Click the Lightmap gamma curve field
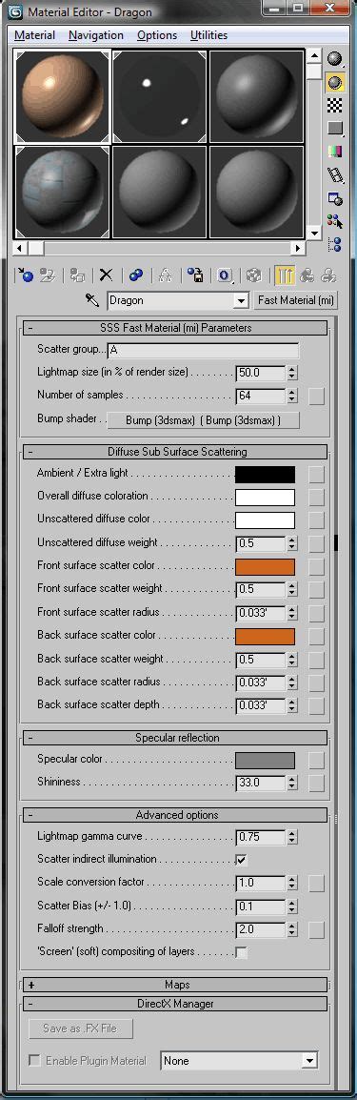This screenshot has height=1100, width=357. (261, 837)
